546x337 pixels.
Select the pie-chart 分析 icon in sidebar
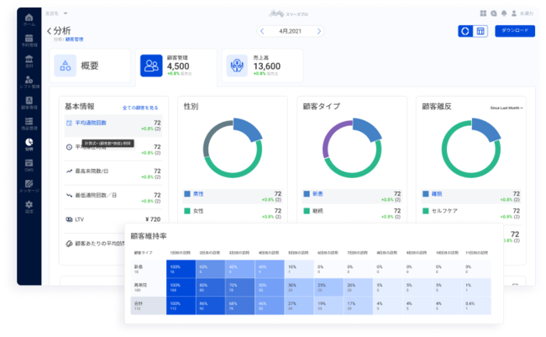tap(29, 142)
